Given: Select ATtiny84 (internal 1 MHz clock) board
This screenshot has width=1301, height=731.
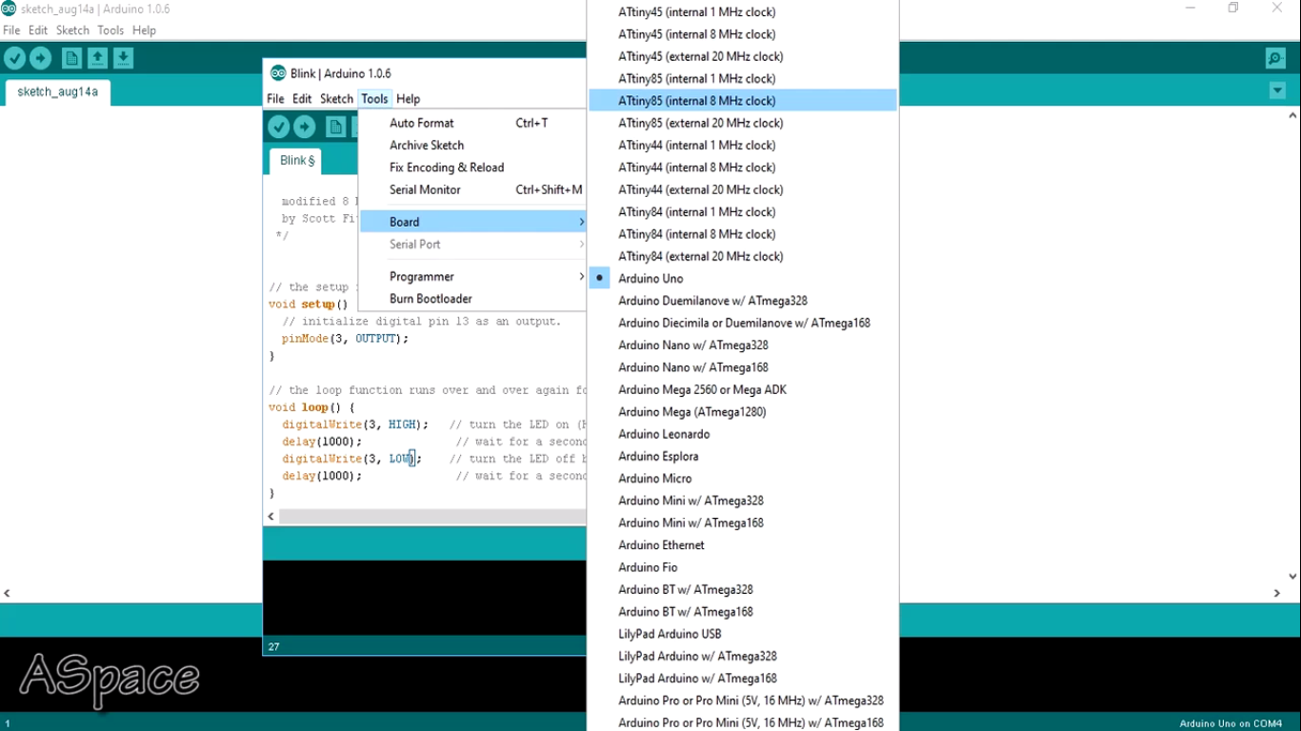Looking at the screenshot, I should [x=743, y=211].
